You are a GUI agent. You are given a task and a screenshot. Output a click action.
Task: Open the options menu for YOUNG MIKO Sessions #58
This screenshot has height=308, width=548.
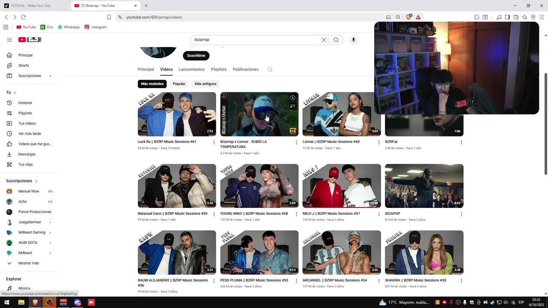pyautogui.click(x=296, y=214)
